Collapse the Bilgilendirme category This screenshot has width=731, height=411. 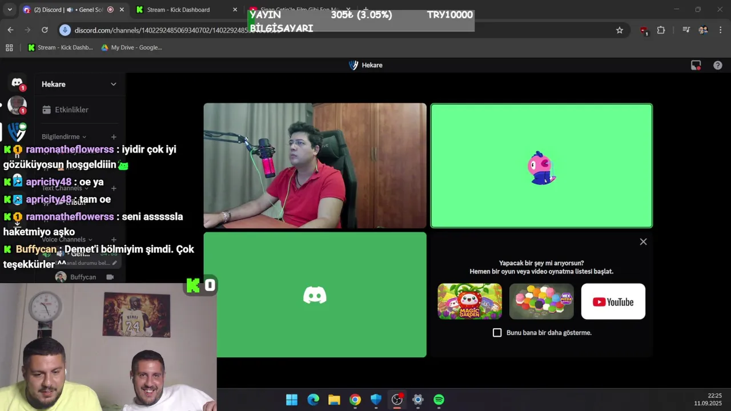pos(64,137)
